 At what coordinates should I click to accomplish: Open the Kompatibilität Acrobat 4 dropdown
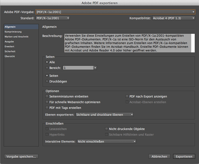pyautogui.click(x=173, y=18)
